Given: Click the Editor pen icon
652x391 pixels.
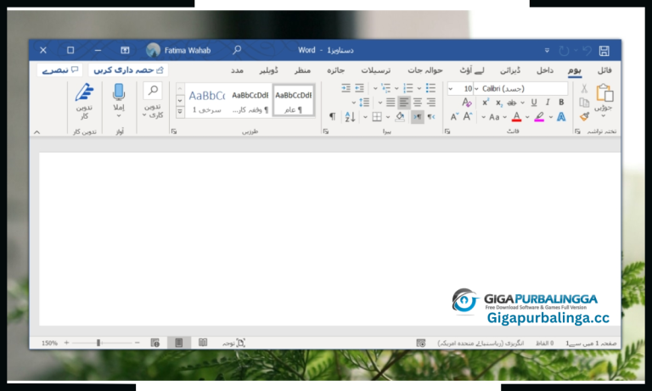Looking at the screenshot, I should 84,92.
